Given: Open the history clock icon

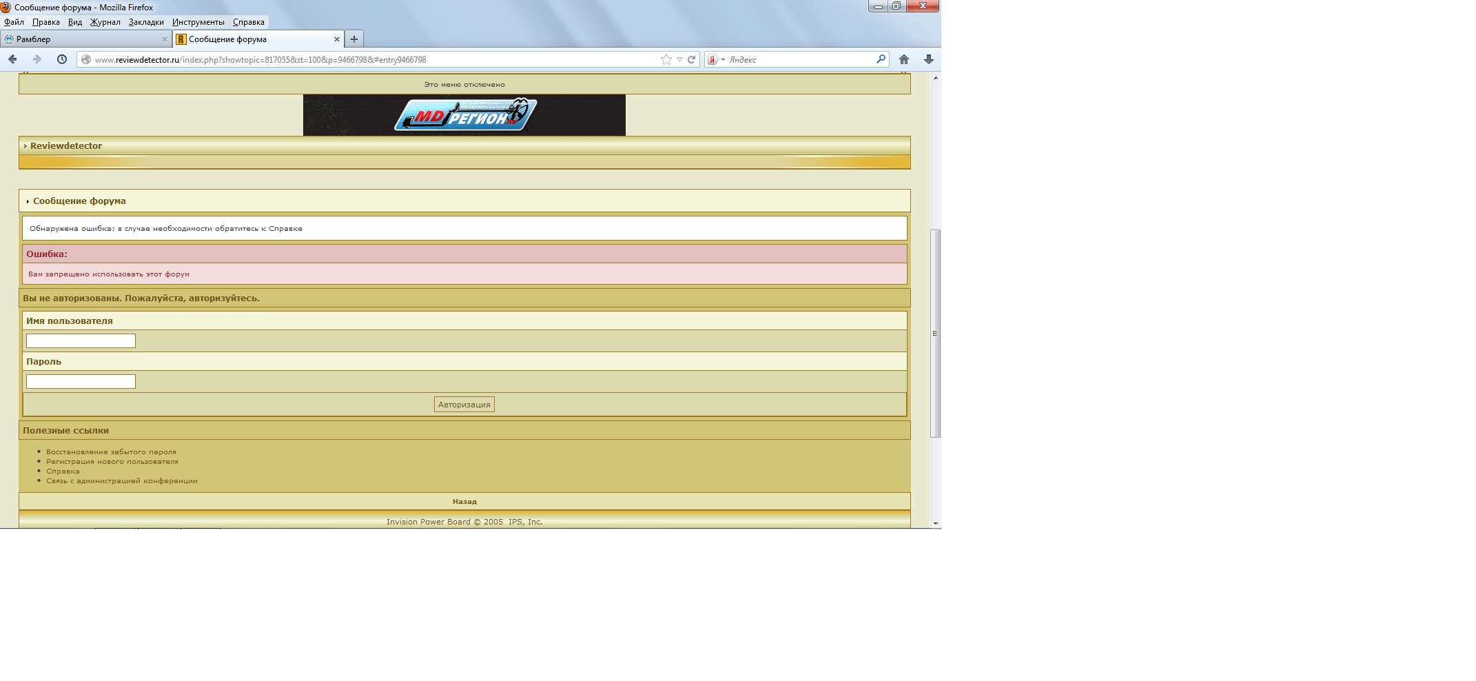Looking at the screenshot, I should click(62, 59).
